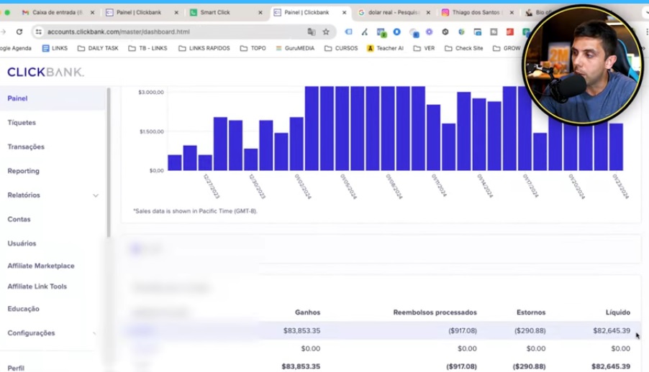Screen dimensions: 649x372
Task: Open the site information icon beside URL
Action: pos(39,32)
